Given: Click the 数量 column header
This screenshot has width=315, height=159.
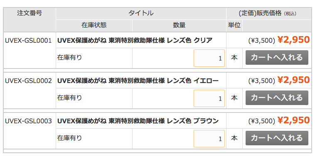Looking at the screenshot, I should pos(179,25).
